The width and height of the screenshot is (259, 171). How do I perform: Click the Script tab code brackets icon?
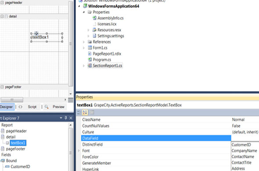tap(21, 107)
